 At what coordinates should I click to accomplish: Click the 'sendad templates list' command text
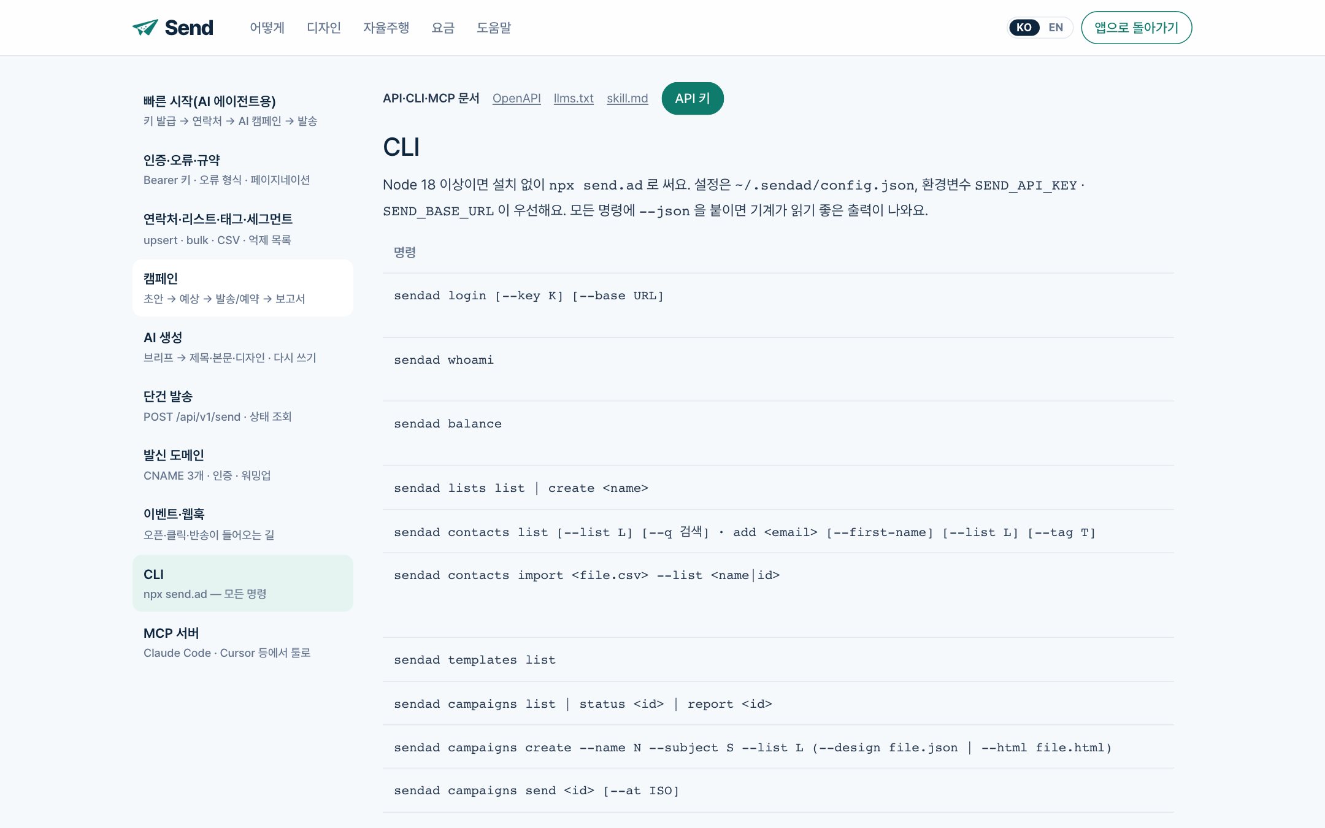pyautogui.click(x=475, y=660)
